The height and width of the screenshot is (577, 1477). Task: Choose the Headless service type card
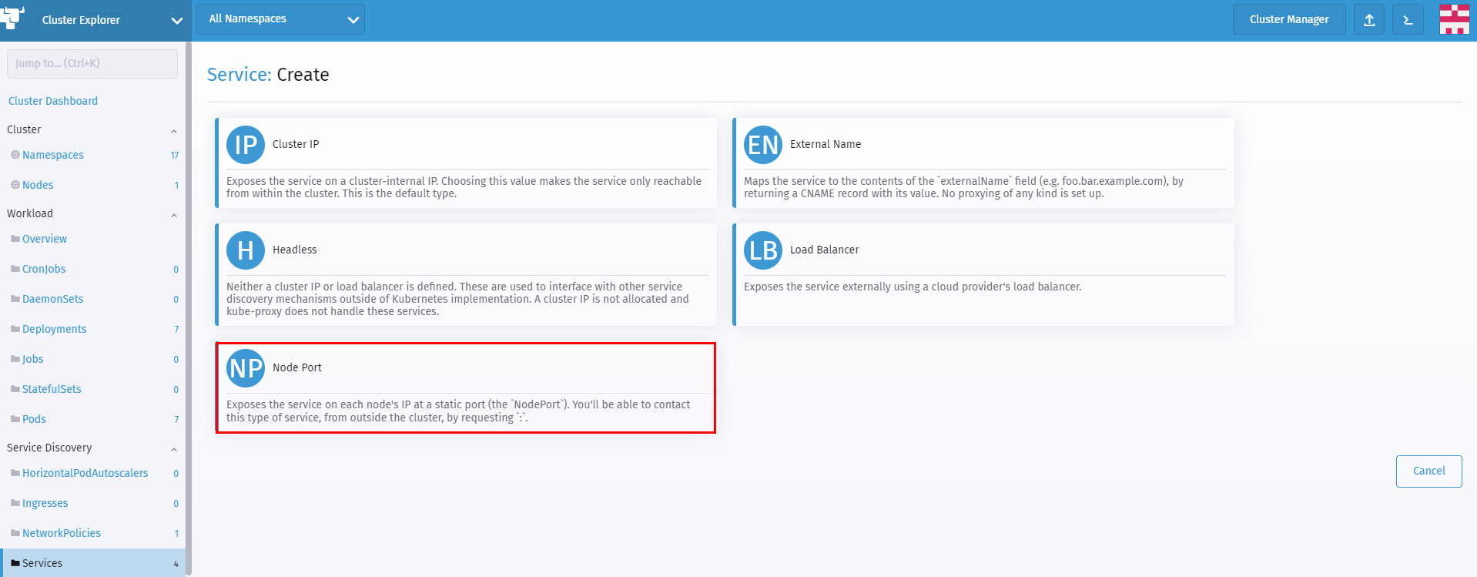466,274
